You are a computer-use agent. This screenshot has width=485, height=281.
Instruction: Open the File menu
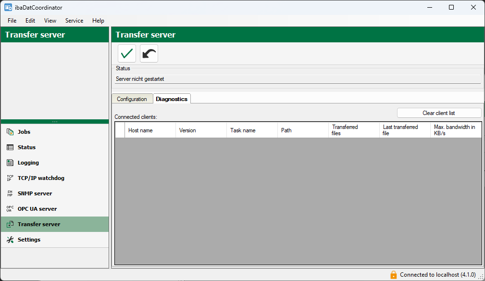pyautogui.click(x=12, y=21)
